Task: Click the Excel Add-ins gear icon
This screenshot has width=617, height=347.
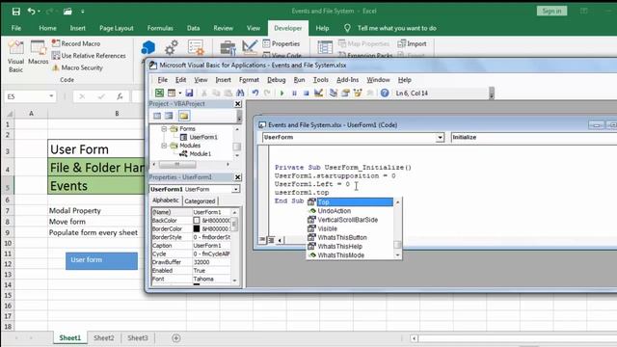Action: pyautogui.click(x=172, y=47)
